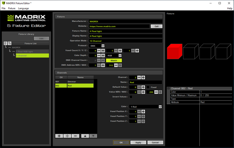Click the Display Name field
The image size is (234, 148).
pos(126,36)
